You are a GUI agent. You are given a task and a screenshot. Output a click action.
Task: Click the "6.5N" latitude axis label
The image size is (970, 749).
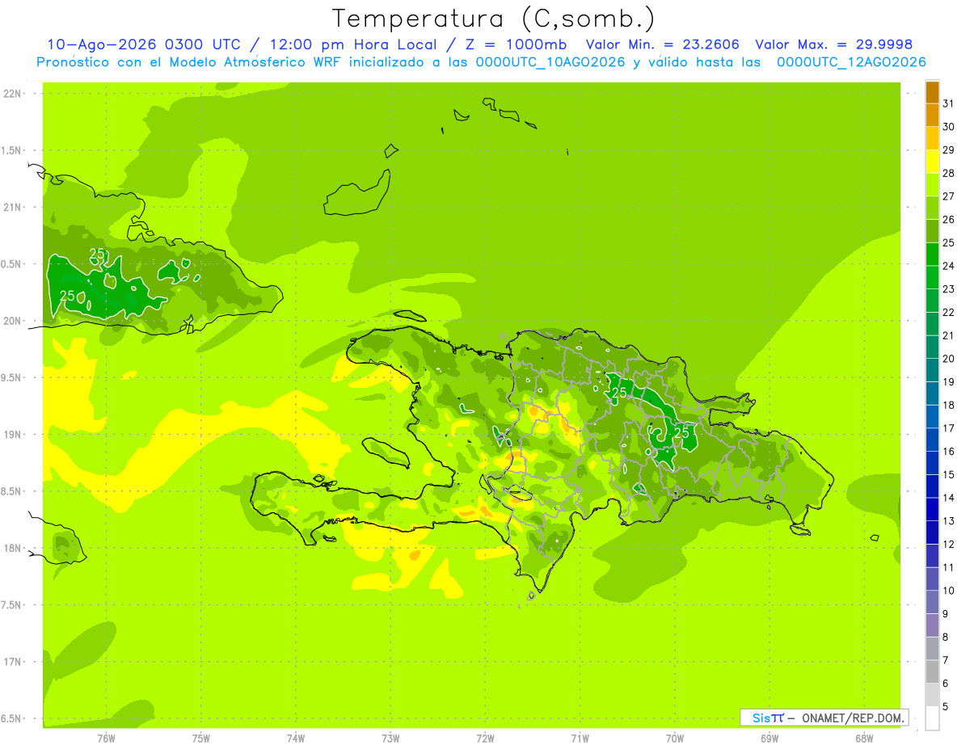[x=12, y=718]
